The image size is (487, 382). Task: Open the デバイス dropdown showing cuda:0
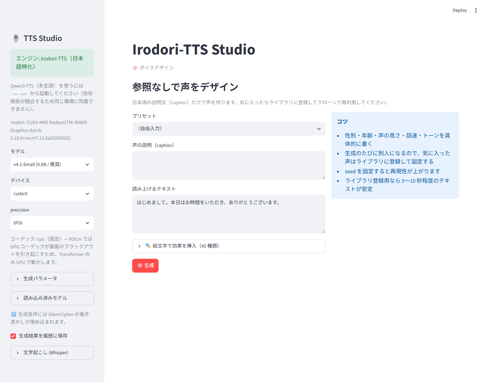click(52, 194)
